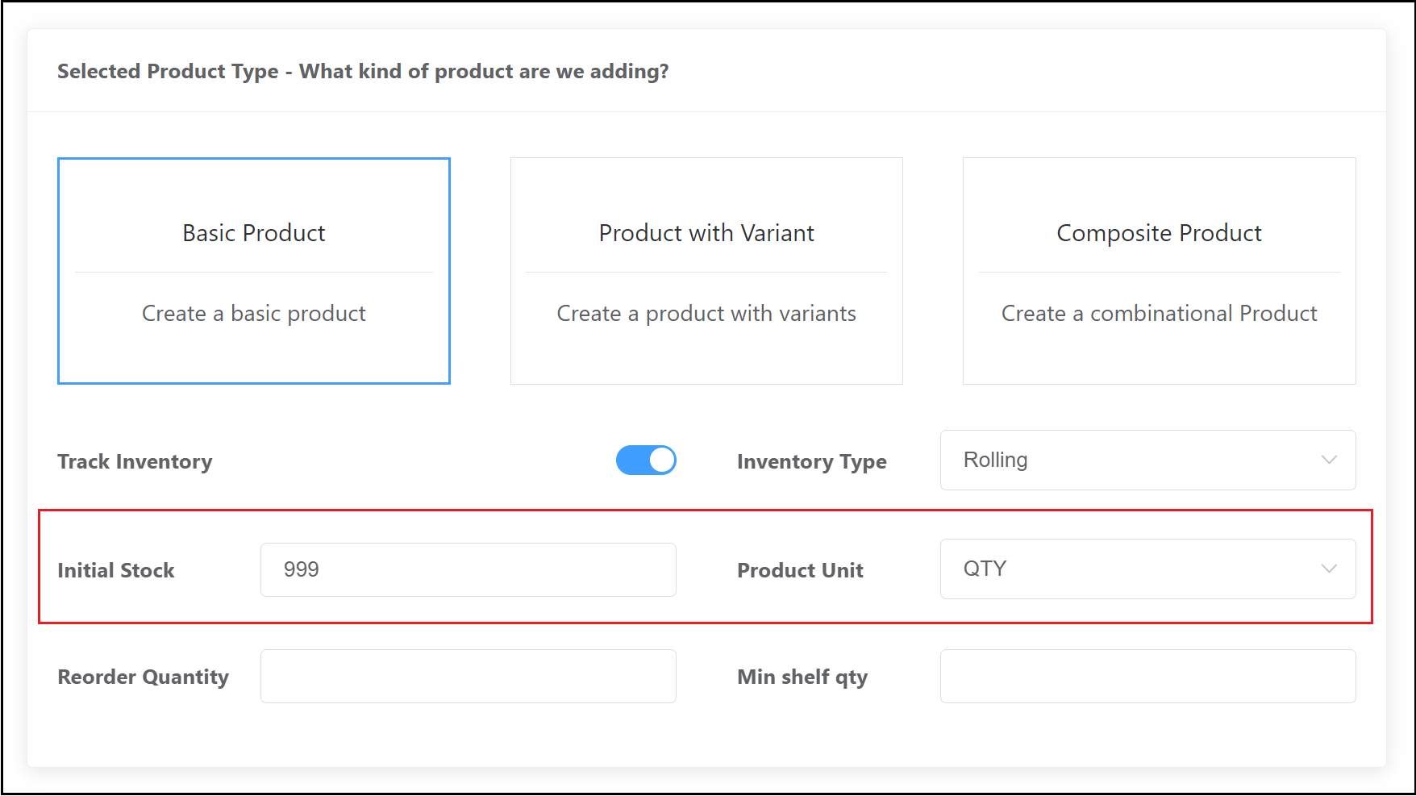
Task: Click the chevron on the Rolling dropdown
Action: [1328, 460]
